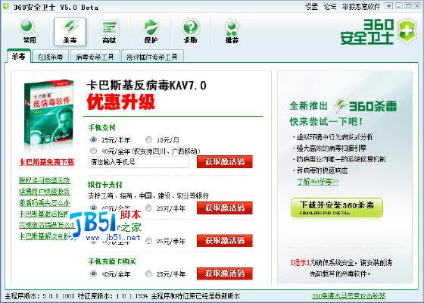
Task: Click the 求助 question mark icon
Action: coord(191,32)
